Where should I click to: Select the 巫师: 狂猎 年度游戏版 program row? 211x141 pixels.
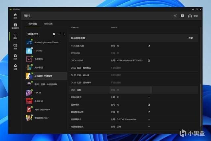click(x=46, y=85)
